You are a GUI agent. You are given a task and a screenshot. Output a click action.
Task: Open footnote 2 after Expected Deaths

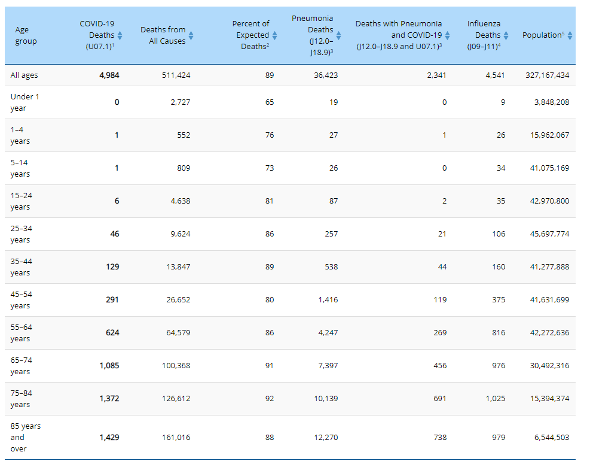point(267,46)
